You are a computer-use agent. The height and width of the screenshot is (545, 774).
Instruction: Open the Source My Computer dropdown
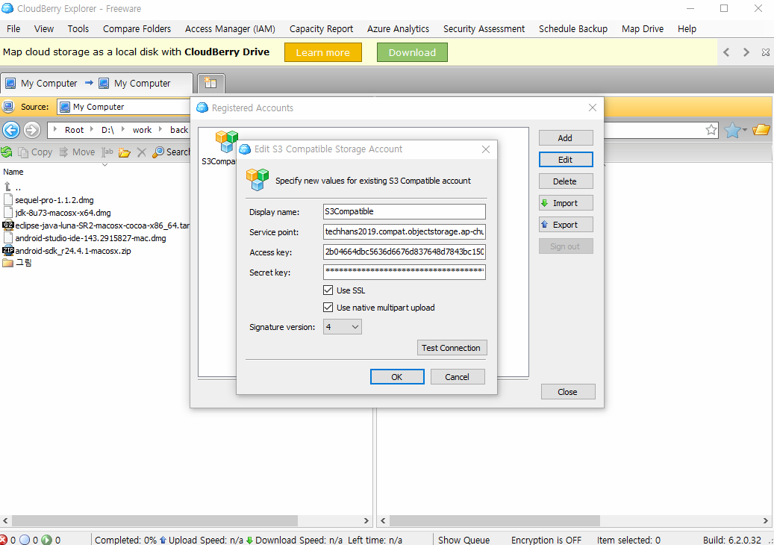[124, 107]
